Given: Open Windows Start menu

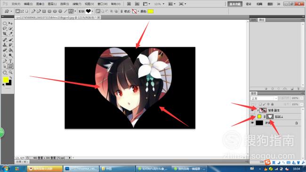Looking at the screenshot, I should pos(6,168).
